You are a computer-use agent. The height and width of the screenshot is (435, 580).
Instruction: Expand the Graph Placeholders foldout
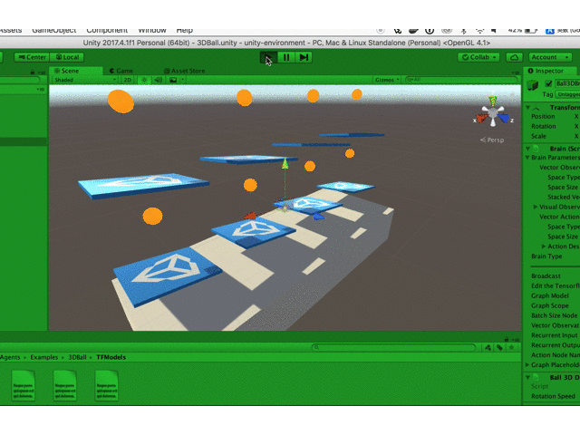tap(527, 364)
